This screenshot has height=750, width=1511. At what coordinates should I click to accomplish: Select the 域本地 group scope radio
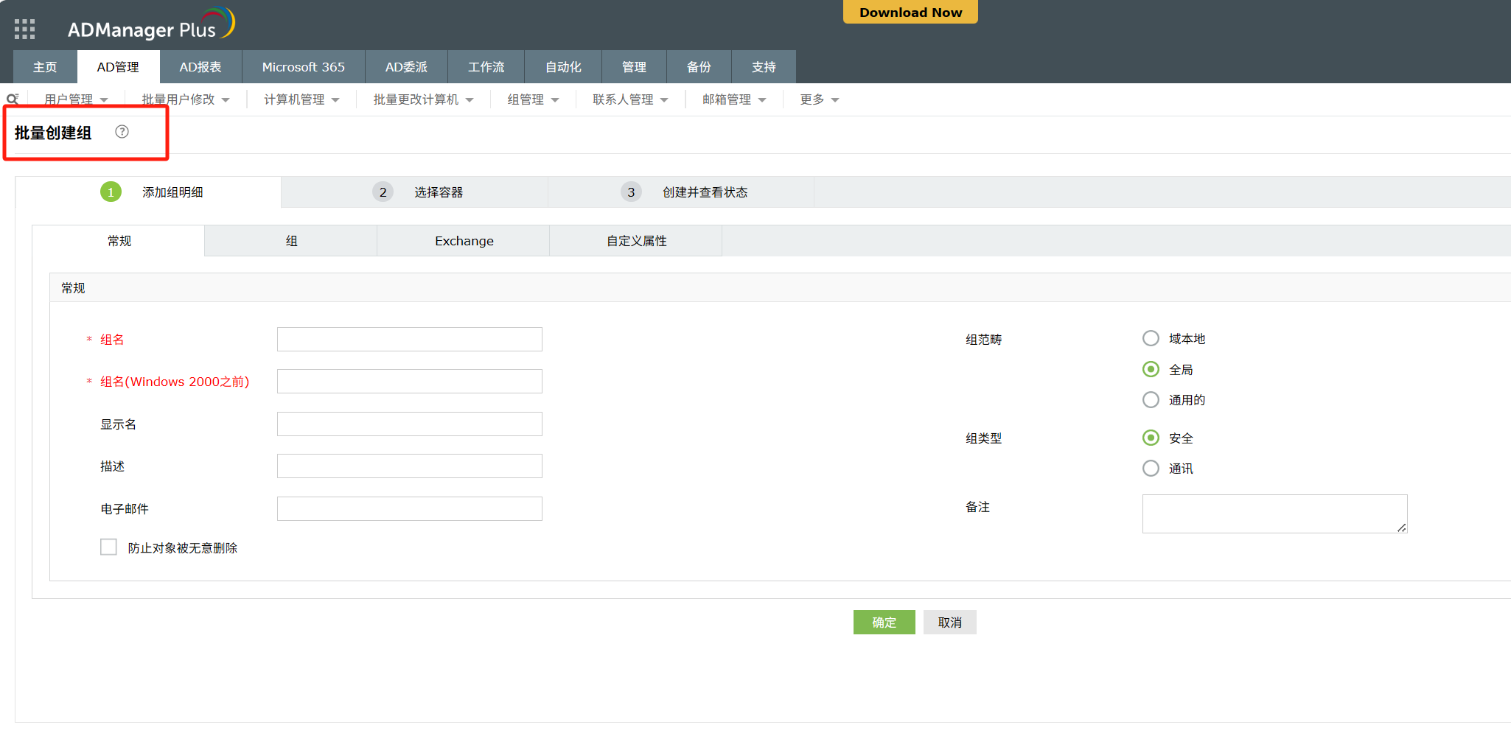[x=1150, y=339]
